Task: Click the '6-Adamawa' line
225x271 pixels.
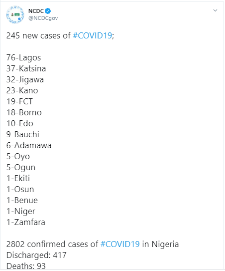Action: [x=29, y=146]
